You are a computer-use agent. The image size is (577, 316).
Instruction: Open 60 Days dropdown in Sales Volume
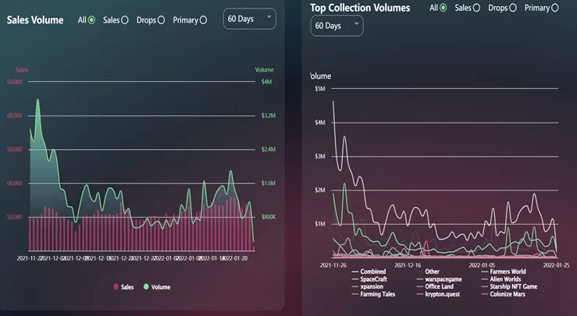(x=249, y=19)
